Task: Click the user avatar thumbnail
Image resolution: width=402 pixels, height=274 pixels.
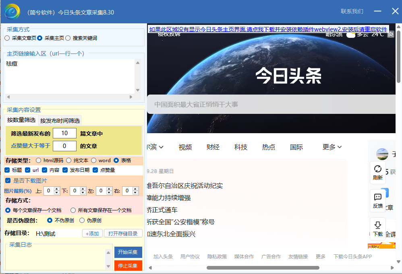Action: click(x=382, y=154)
